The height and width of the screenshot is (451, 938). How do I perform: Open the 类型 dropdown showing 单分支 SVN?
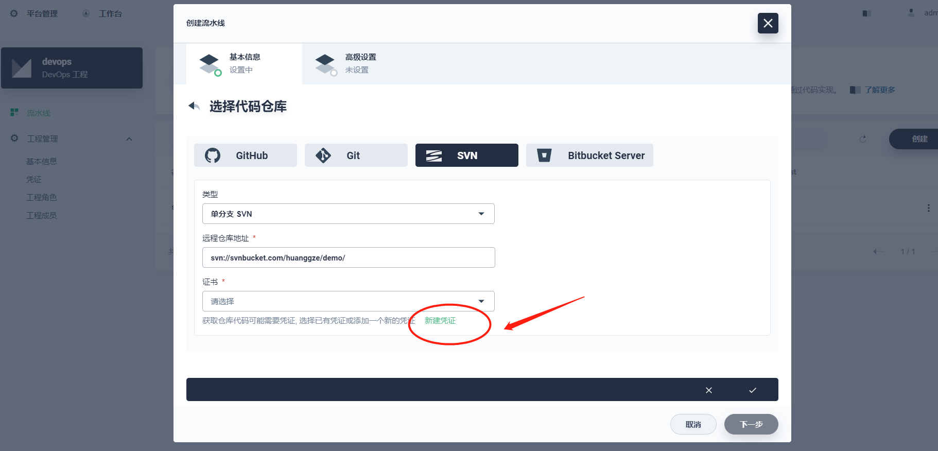click(x=349, y=214)
